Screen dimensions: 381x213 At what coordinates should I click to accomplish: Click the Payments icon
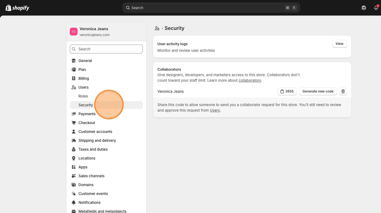pyautogui.click(x=74, y=114)
